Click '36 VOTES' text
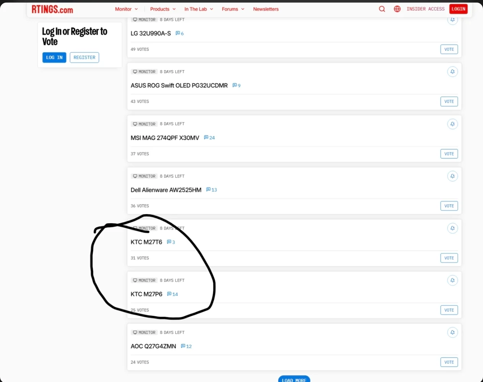 [x=140, y=206]
